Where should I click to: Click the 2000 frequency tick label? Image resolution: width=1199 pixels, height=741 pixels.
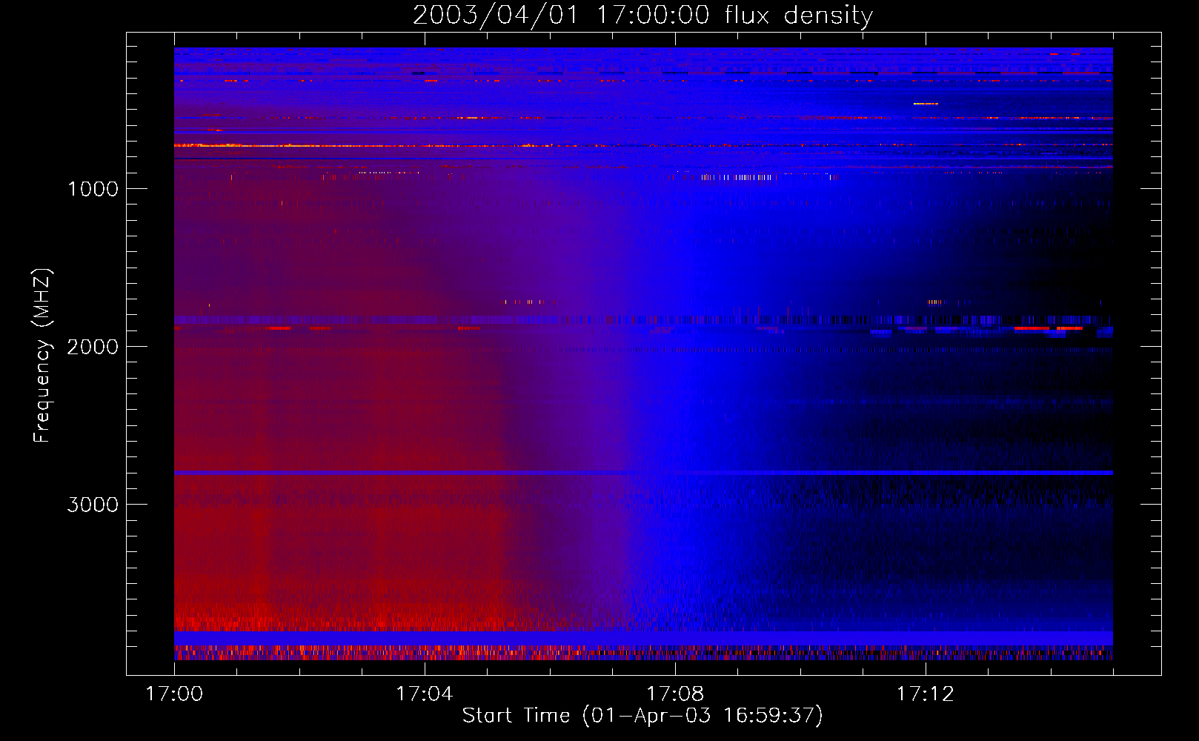pyautogui.click(x=93, y=347)
